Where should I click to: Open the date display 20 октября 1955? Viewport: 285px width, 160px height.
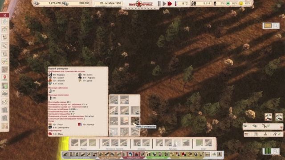click(x=109, y=3)
